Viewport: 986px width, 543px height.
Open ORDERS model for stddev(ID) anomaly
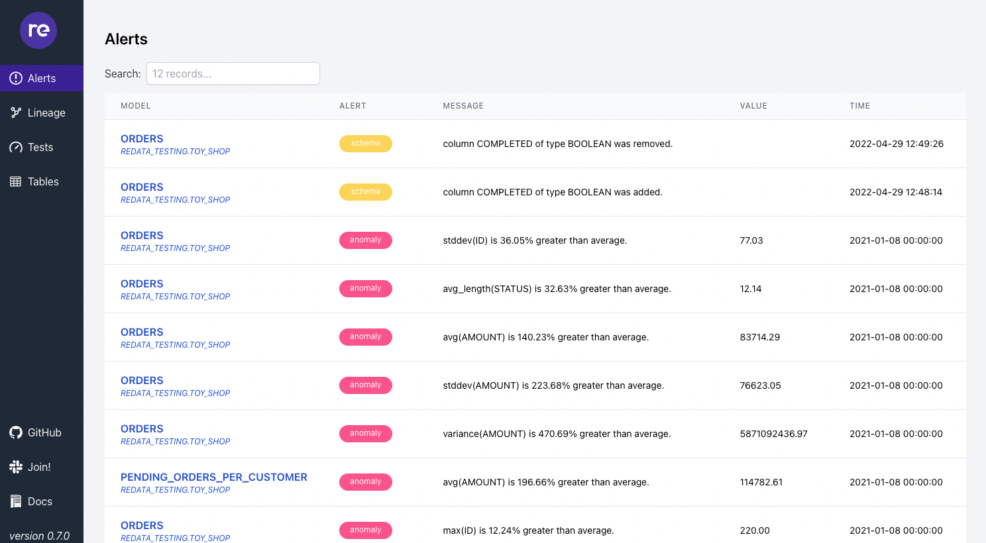[x=142, y=235]
